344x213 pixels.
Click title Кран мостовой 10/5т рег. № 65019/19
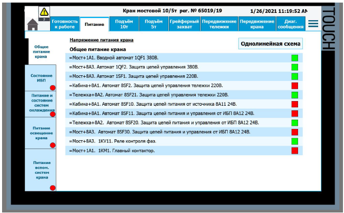pos(172,10)
